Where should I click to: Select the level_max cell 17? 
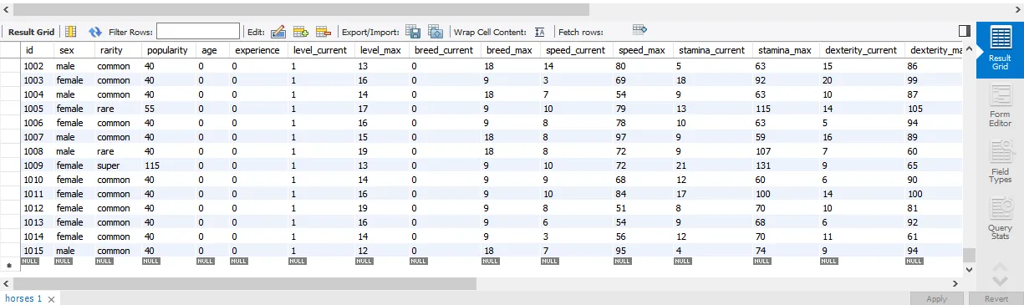[x=382, y=108]
